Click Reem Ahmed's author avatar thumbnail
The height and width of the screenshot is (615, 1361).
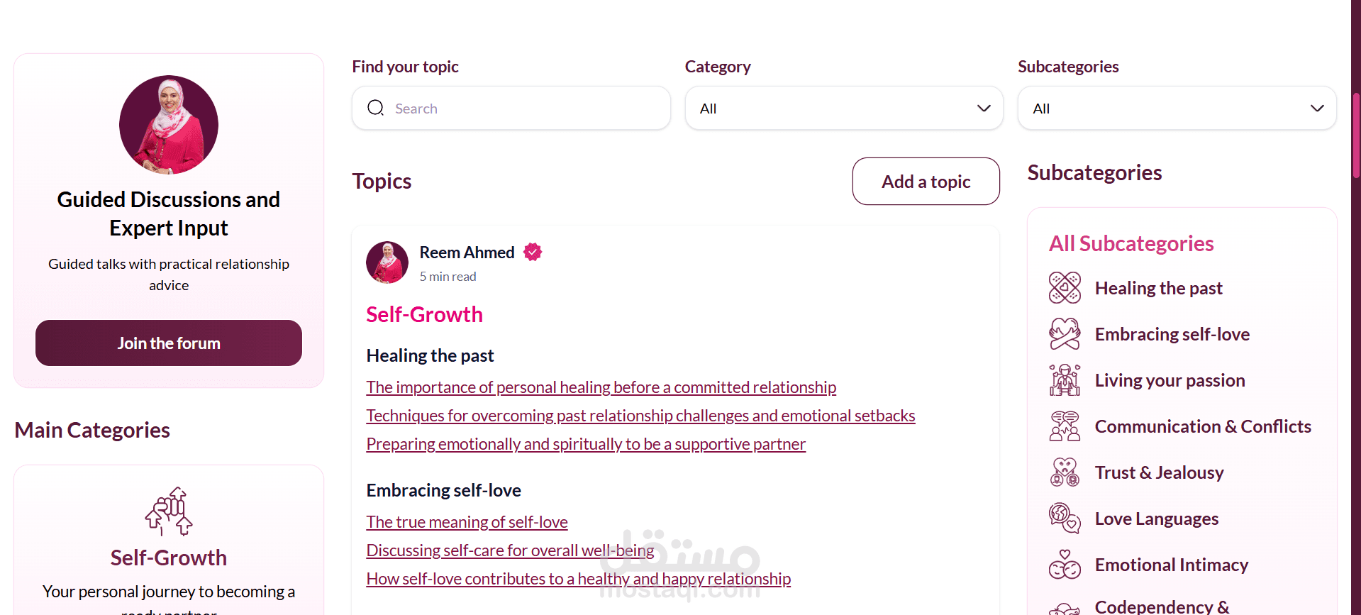click(x=387, y=262)
